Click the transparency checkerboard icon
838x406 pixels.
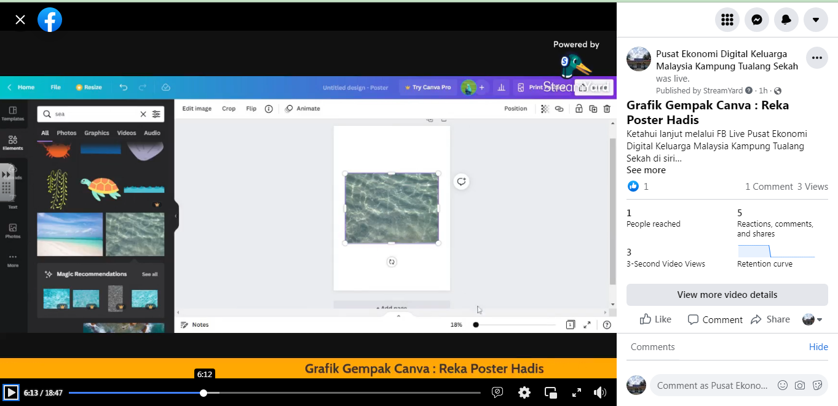tap(545, 109)
